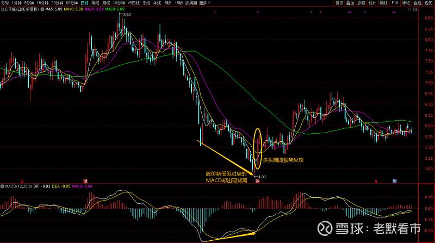Click the round icon before MA5 label
This screenshot has height=243, width=435.
[x=41, y=10]
